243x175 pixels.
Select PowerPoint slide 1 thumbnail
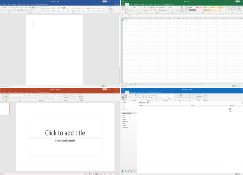5,109
